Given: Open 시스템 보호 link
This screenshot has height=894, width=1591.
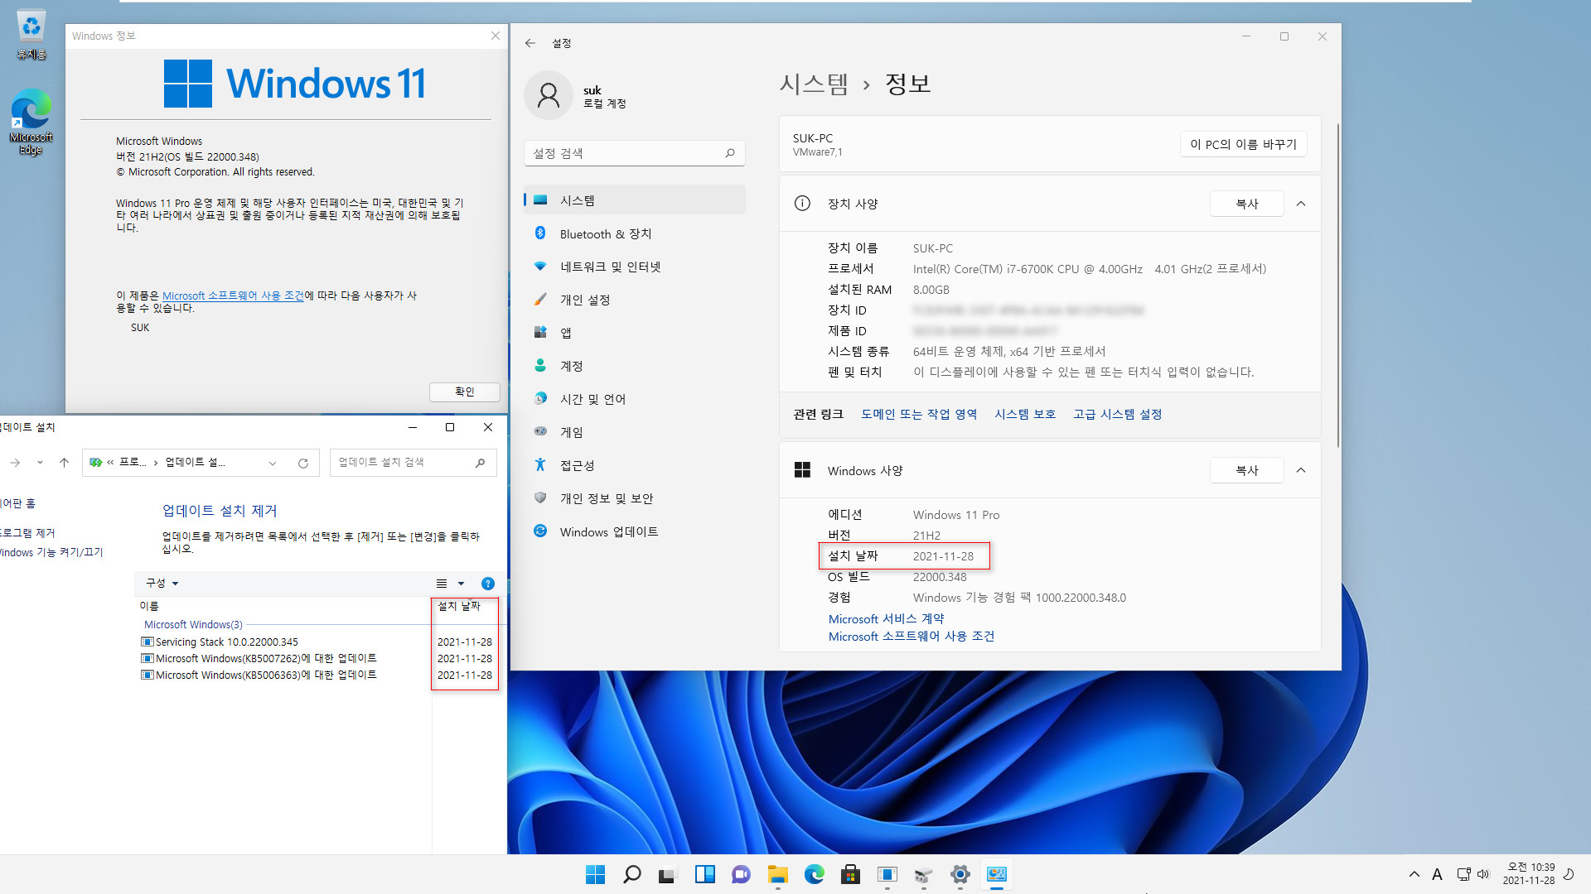Looking at the screenshot, I should [x=1025, y=414].
